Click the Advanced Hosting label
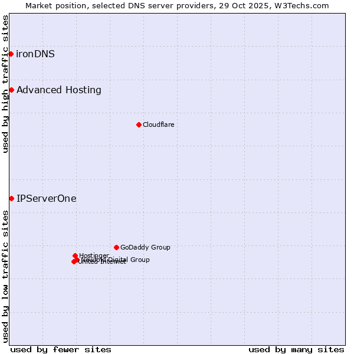Screen dimensions: 354x354 click(59, 90)
